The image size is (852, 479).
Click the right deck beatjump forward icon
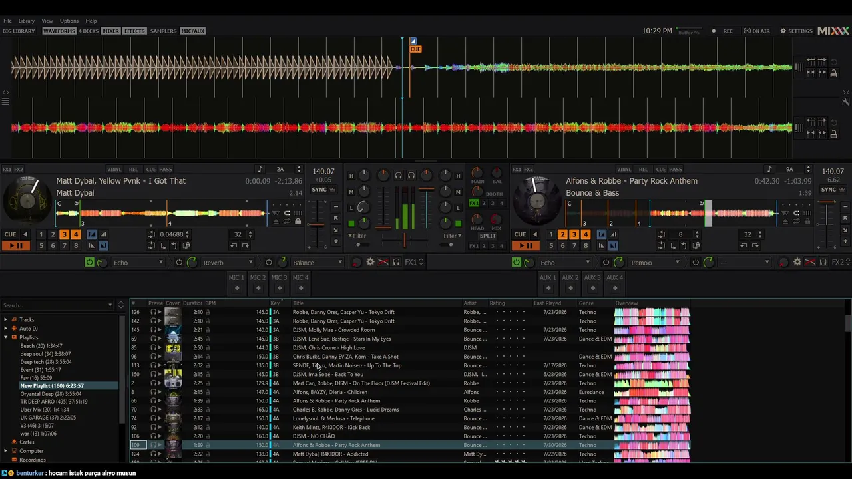755,246
